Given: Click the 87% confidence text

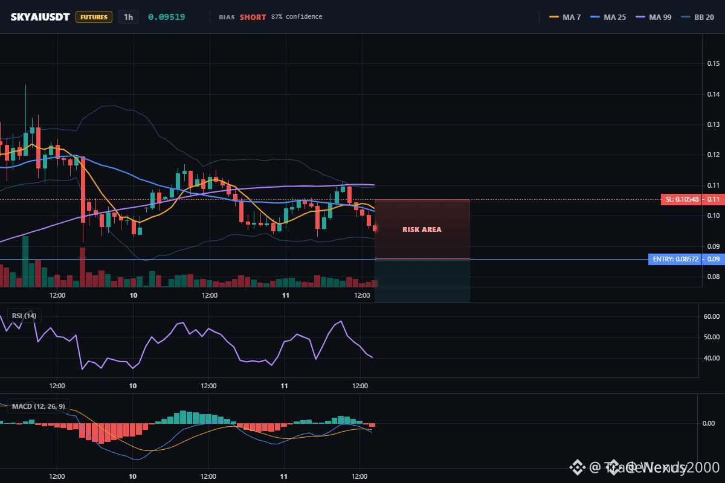Looking at the screenshot, I should coord(297,17).
